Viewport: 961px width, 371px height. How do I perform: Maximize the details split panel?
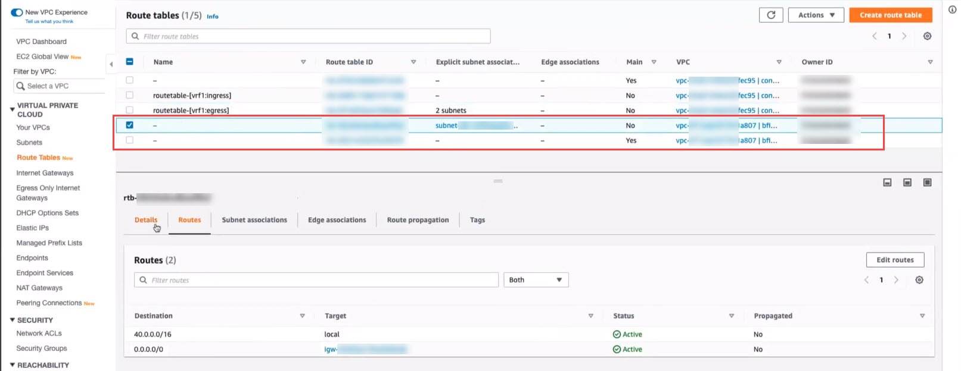coord(927,183)
